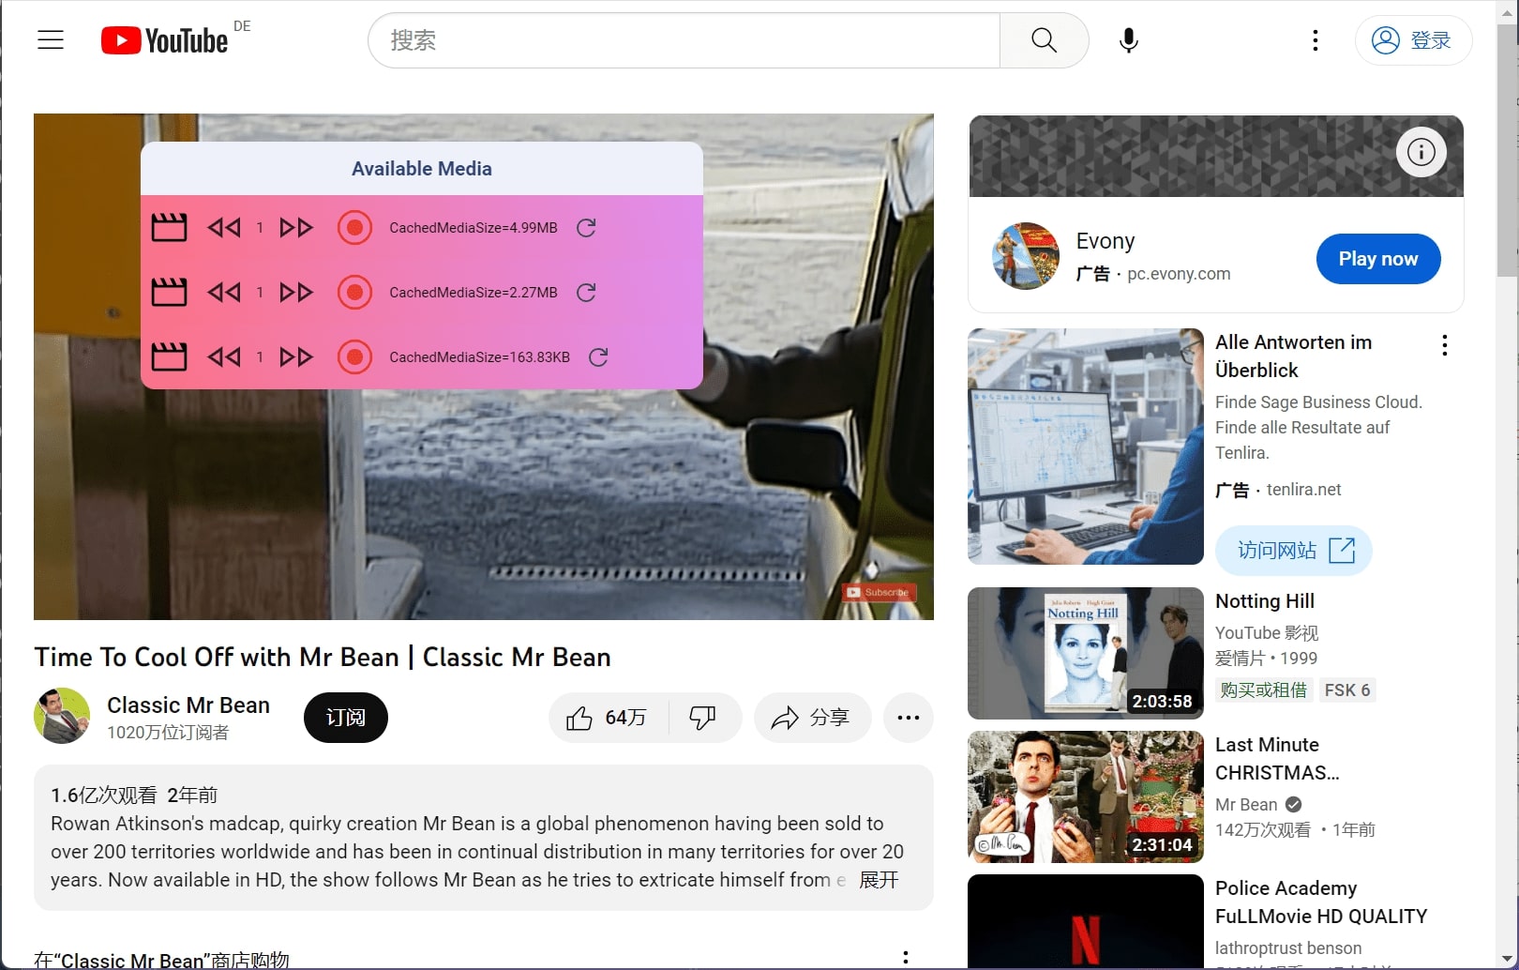Click the record toggle for the 163.83KB media
The height and width of the screenshot is (970, 1519).
point(355,356)
